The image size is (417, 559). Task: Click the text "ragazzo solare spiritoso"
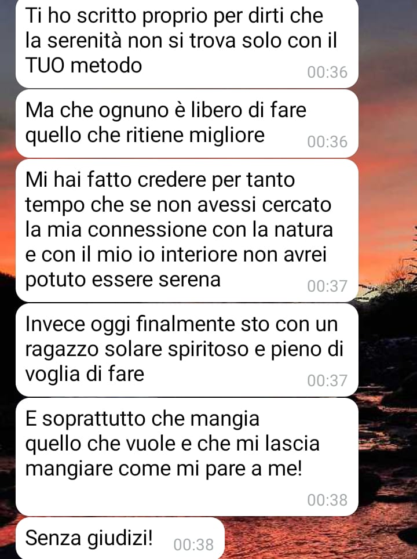(x=137, y=349)
